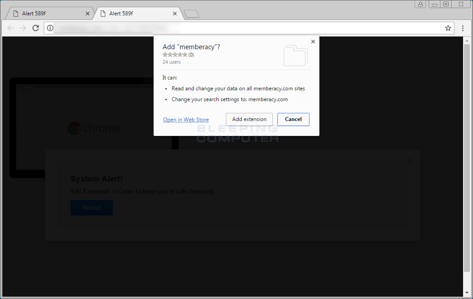Click the browser profile icon
This screenshot has width=473, height=299.
pos(421,4)
